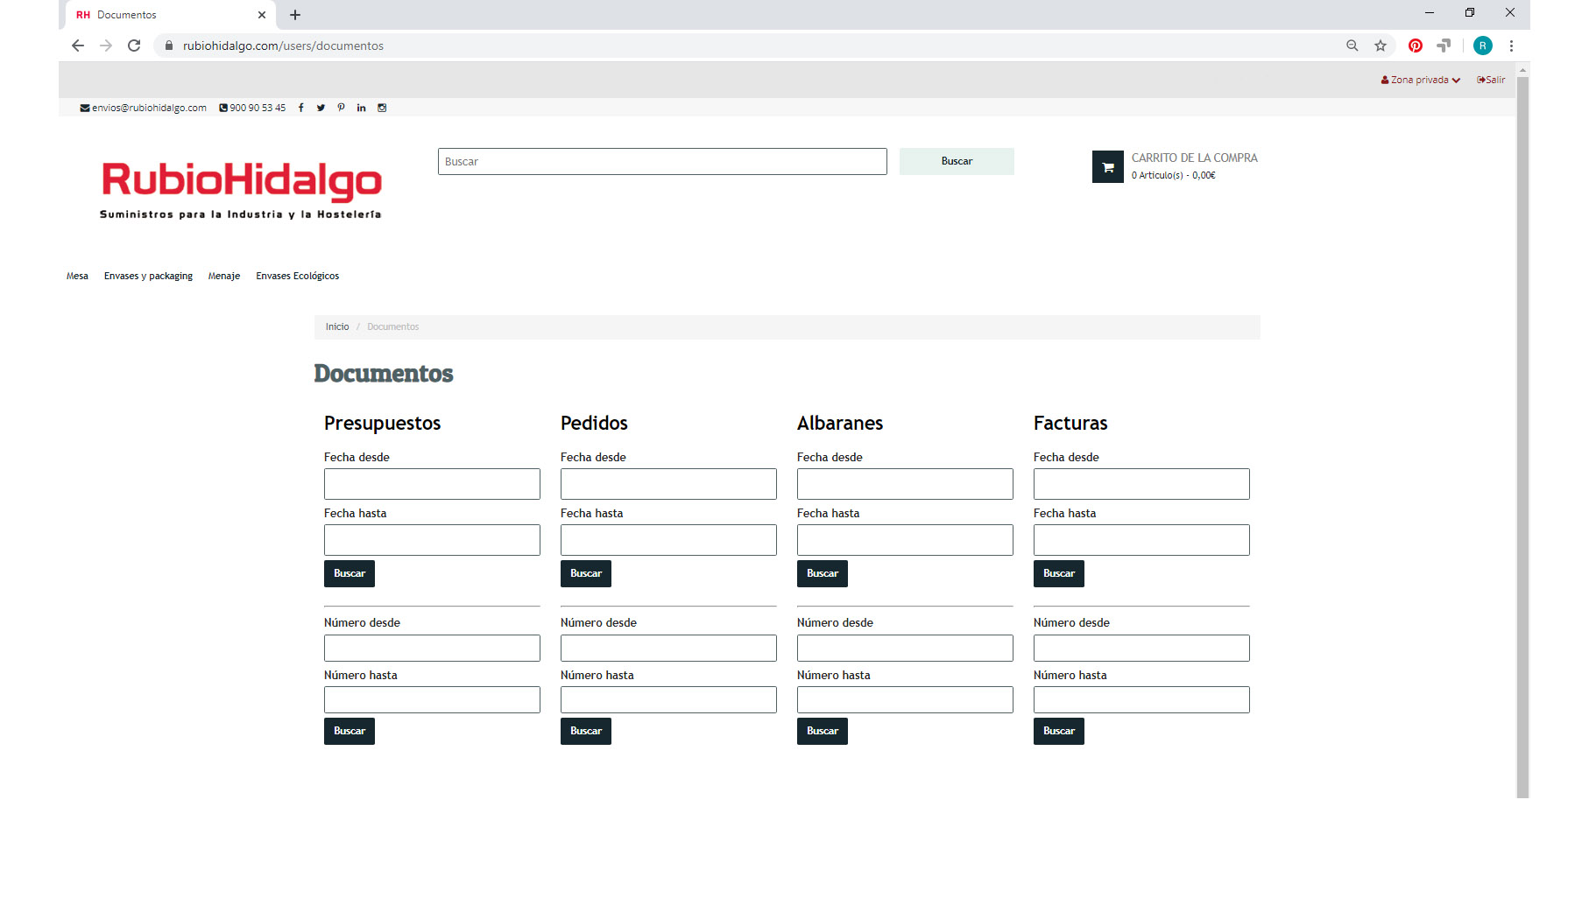Click Facturas number Buscar button

tap(1059, 731)
